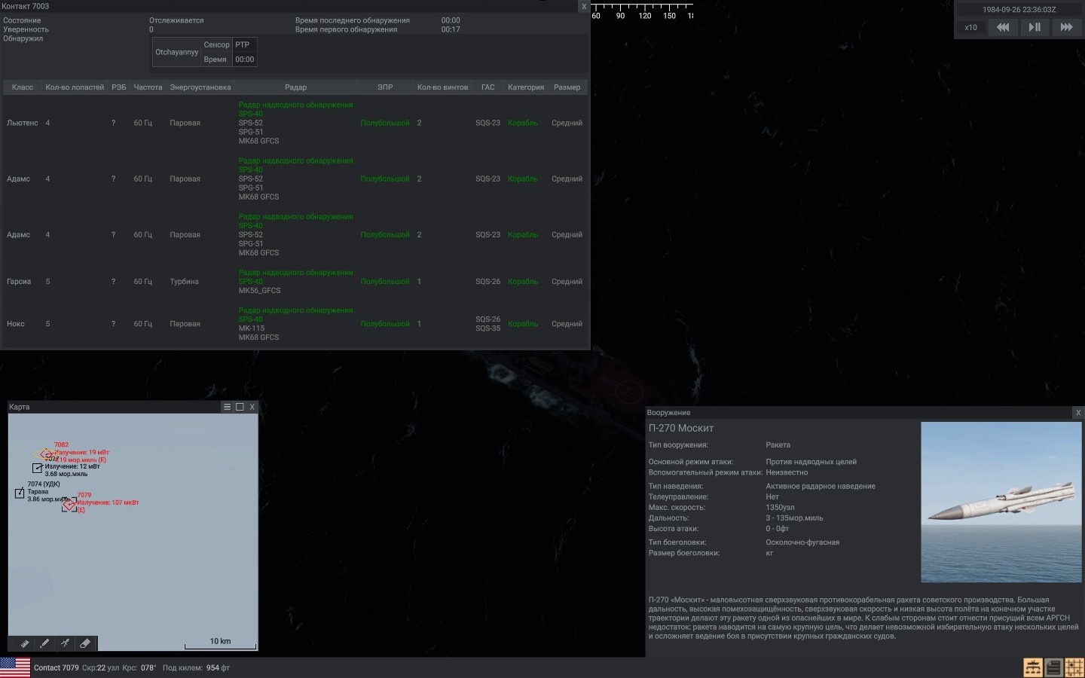Viewport: 1085px width, 678px height.
Task: Click the P-270 Moskit missile image
Action: click(x=1001, y=502)
